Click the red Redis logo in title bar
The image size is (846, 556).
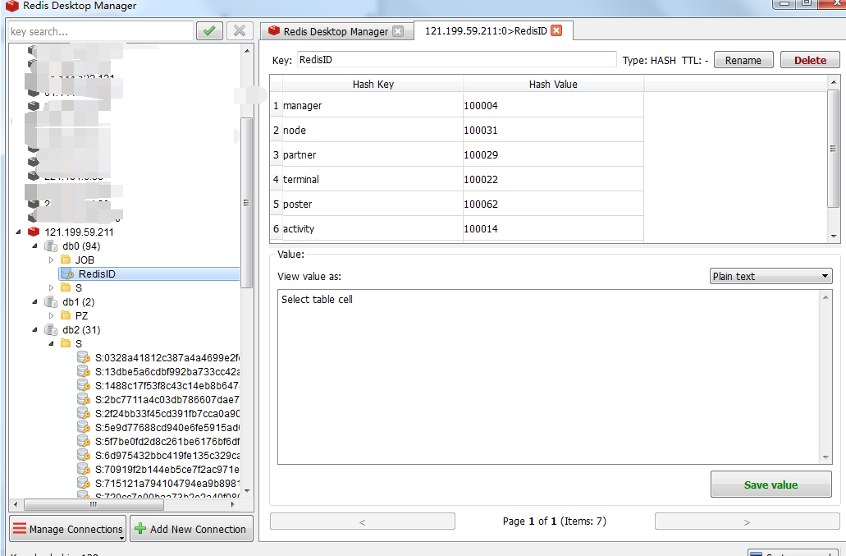click(12, 6)
